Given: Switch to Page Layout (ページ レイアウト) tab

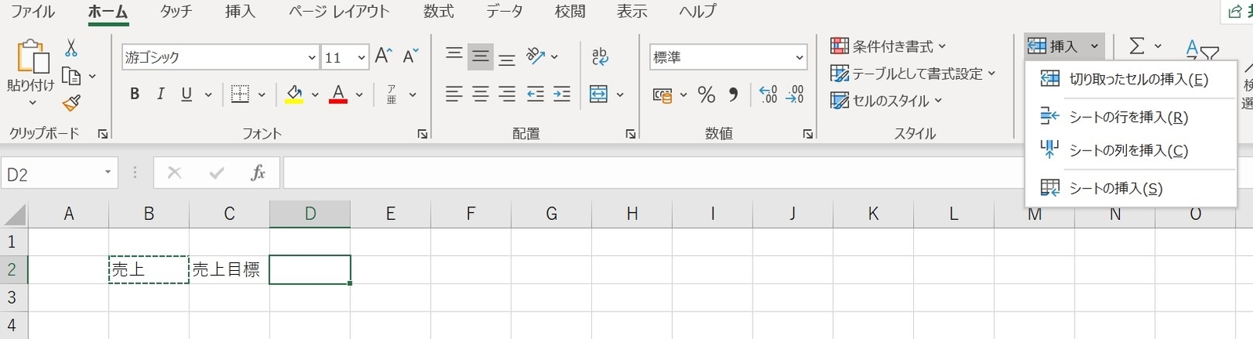Looking at the screenshot, I should 339,12.
